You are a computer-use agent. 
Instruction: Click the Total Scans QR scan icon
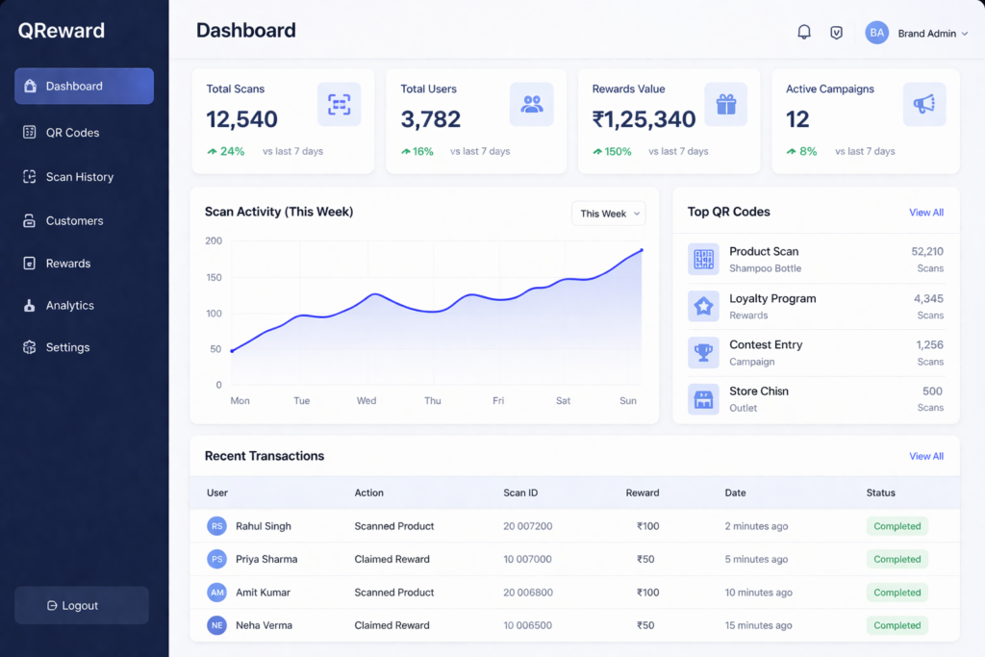click(339, 105)
